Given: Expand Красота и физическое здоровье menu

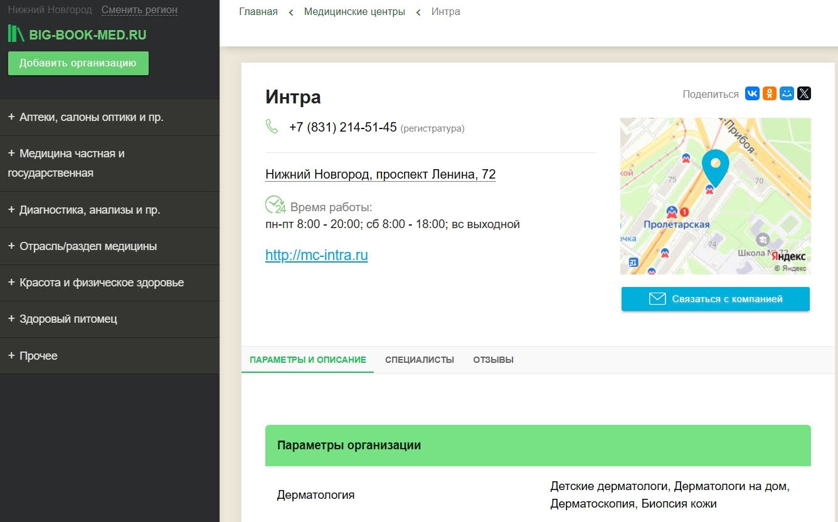Looking at the screenshot, I should point(96,283).
